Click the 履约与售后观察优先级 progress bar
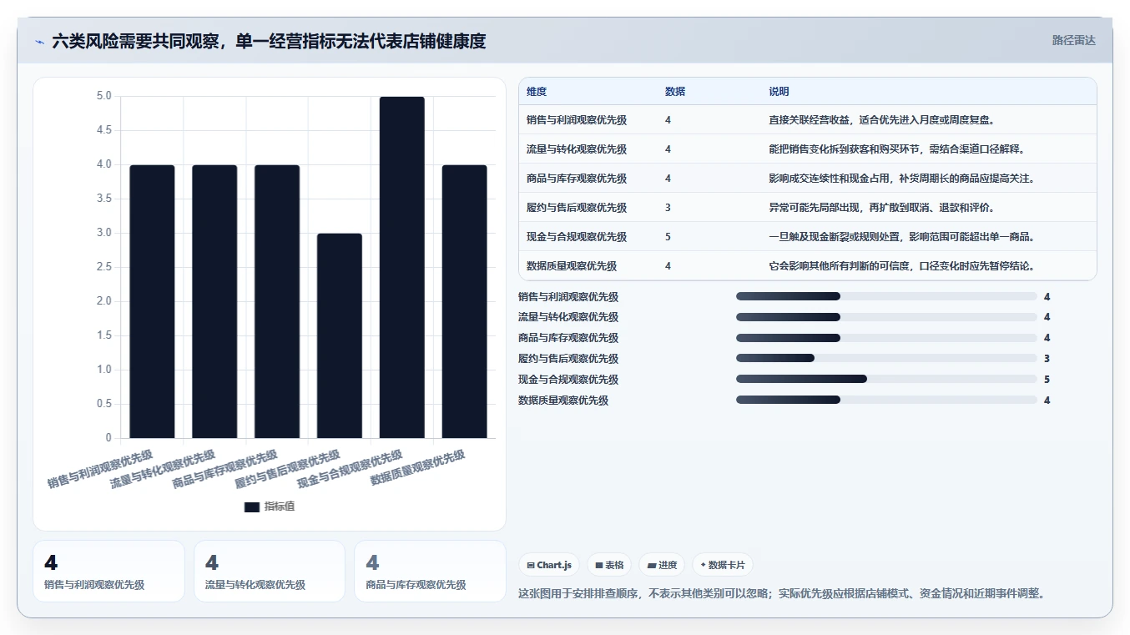 click(x=886, y=358)
